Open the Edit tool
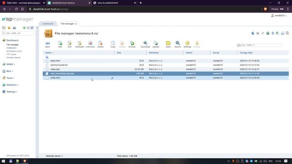Viewport: 292px width, 164px height. [69, 45]
